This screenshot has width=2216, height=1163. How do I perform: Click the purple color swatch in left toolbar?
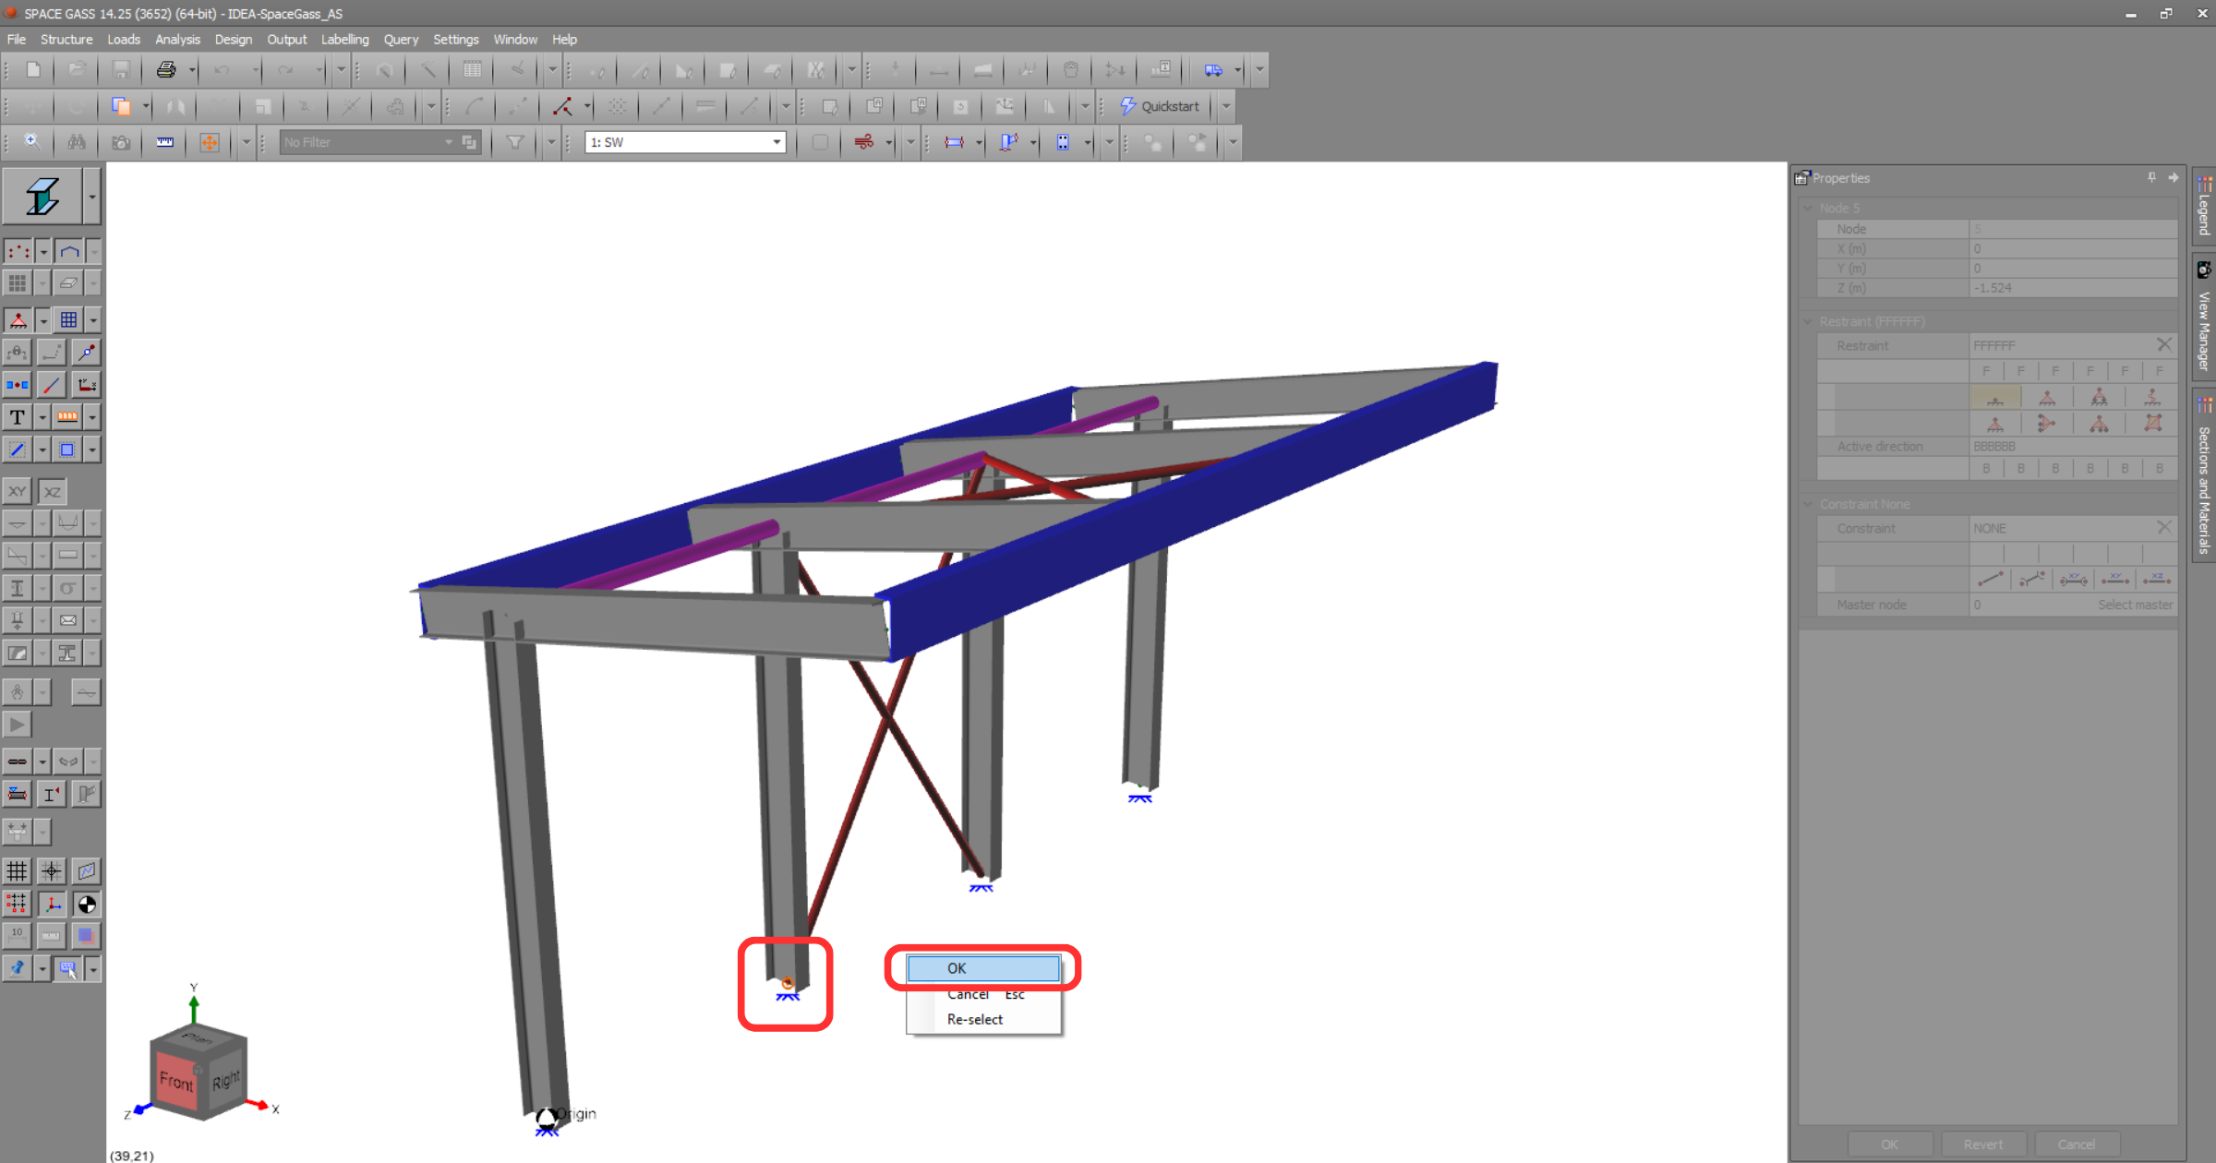(x=86, y=935)
